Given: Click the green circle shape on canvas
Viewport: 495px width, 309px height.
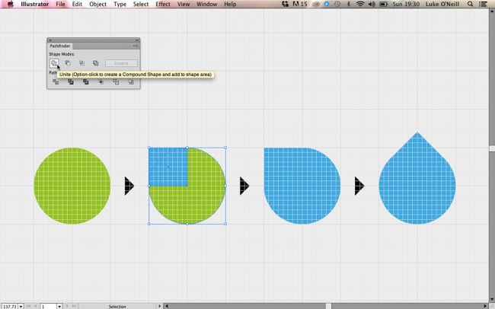Looking at the screenshot, I should click(72, 186).
